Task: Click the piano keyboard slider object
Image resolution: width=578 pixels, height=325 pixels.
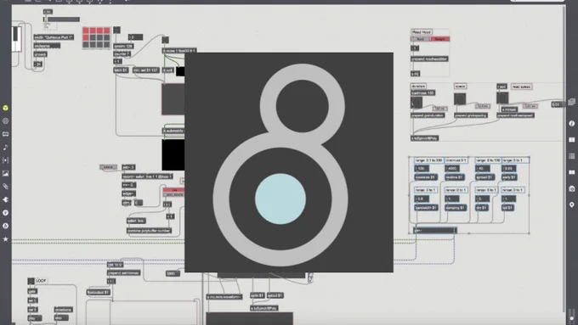Action: 16,39
